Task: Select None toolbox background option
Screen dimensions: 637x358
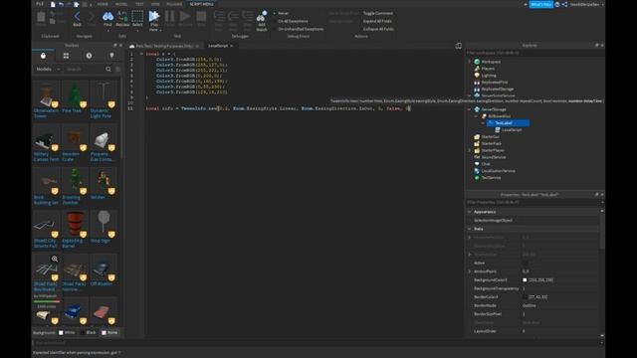Action: (109, 332)
